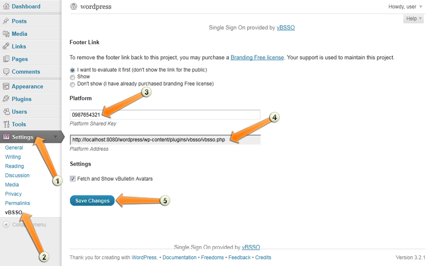Click into the Platform Shared Key field
Viewport: 434px width, 266px height.
click(165, 114)
